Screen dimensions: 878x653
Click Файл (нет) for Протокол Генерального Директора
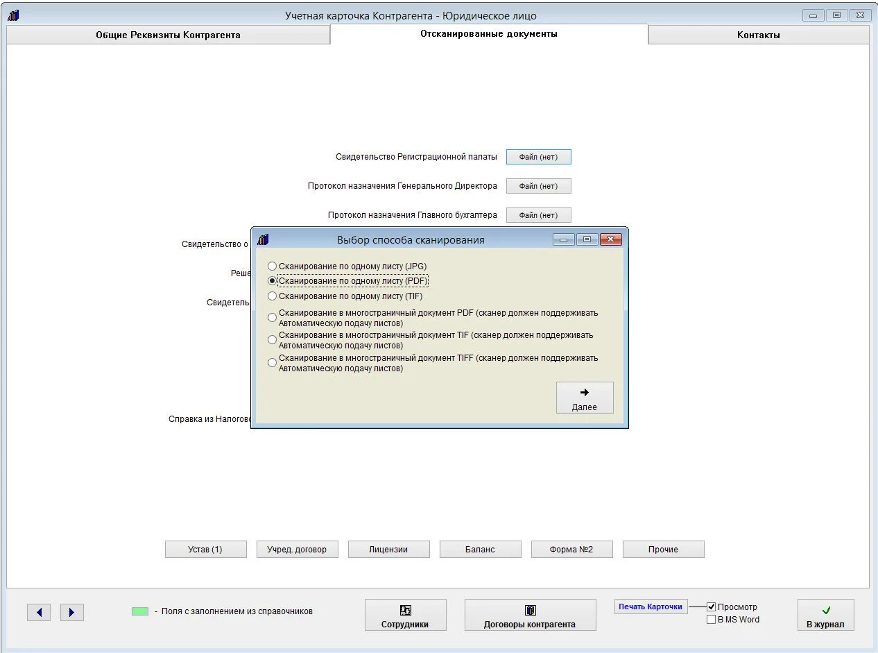point(538,186)
